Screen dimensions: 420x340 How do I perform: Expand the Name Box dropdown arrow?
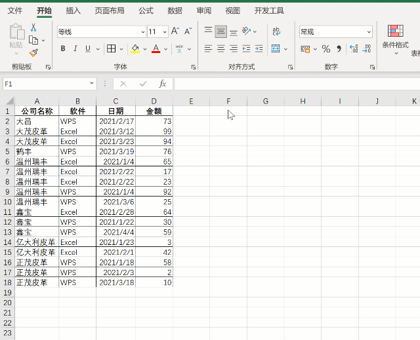tap(92, 83)
